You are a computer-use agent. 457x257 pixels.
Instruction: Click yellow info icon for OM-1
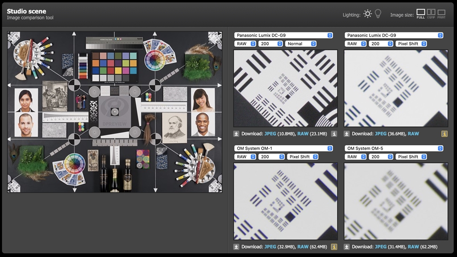pos(334,247)
